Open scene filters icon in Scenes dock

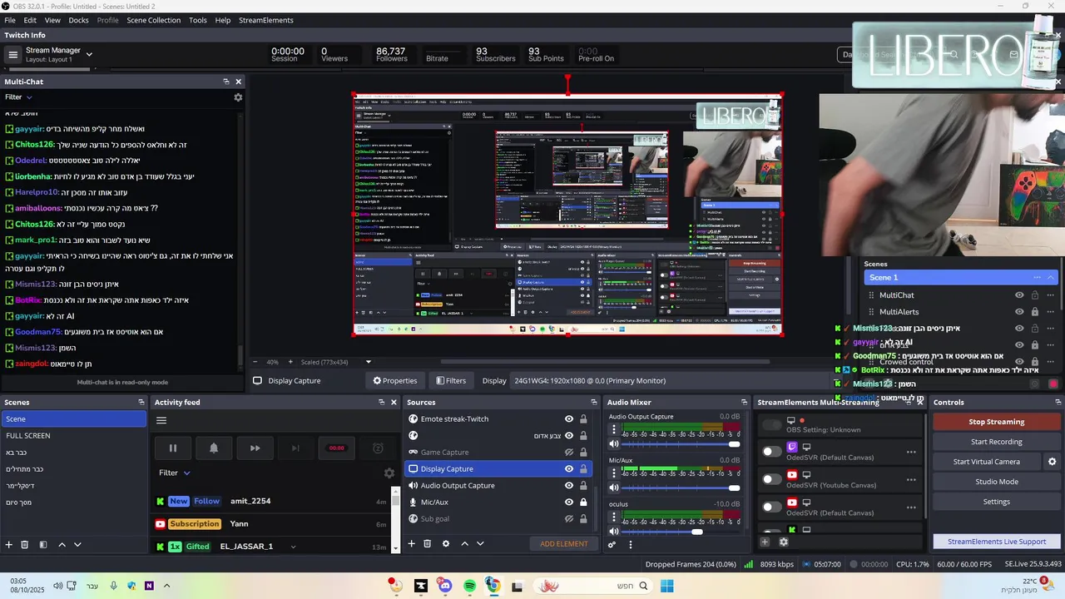point(43,544)
